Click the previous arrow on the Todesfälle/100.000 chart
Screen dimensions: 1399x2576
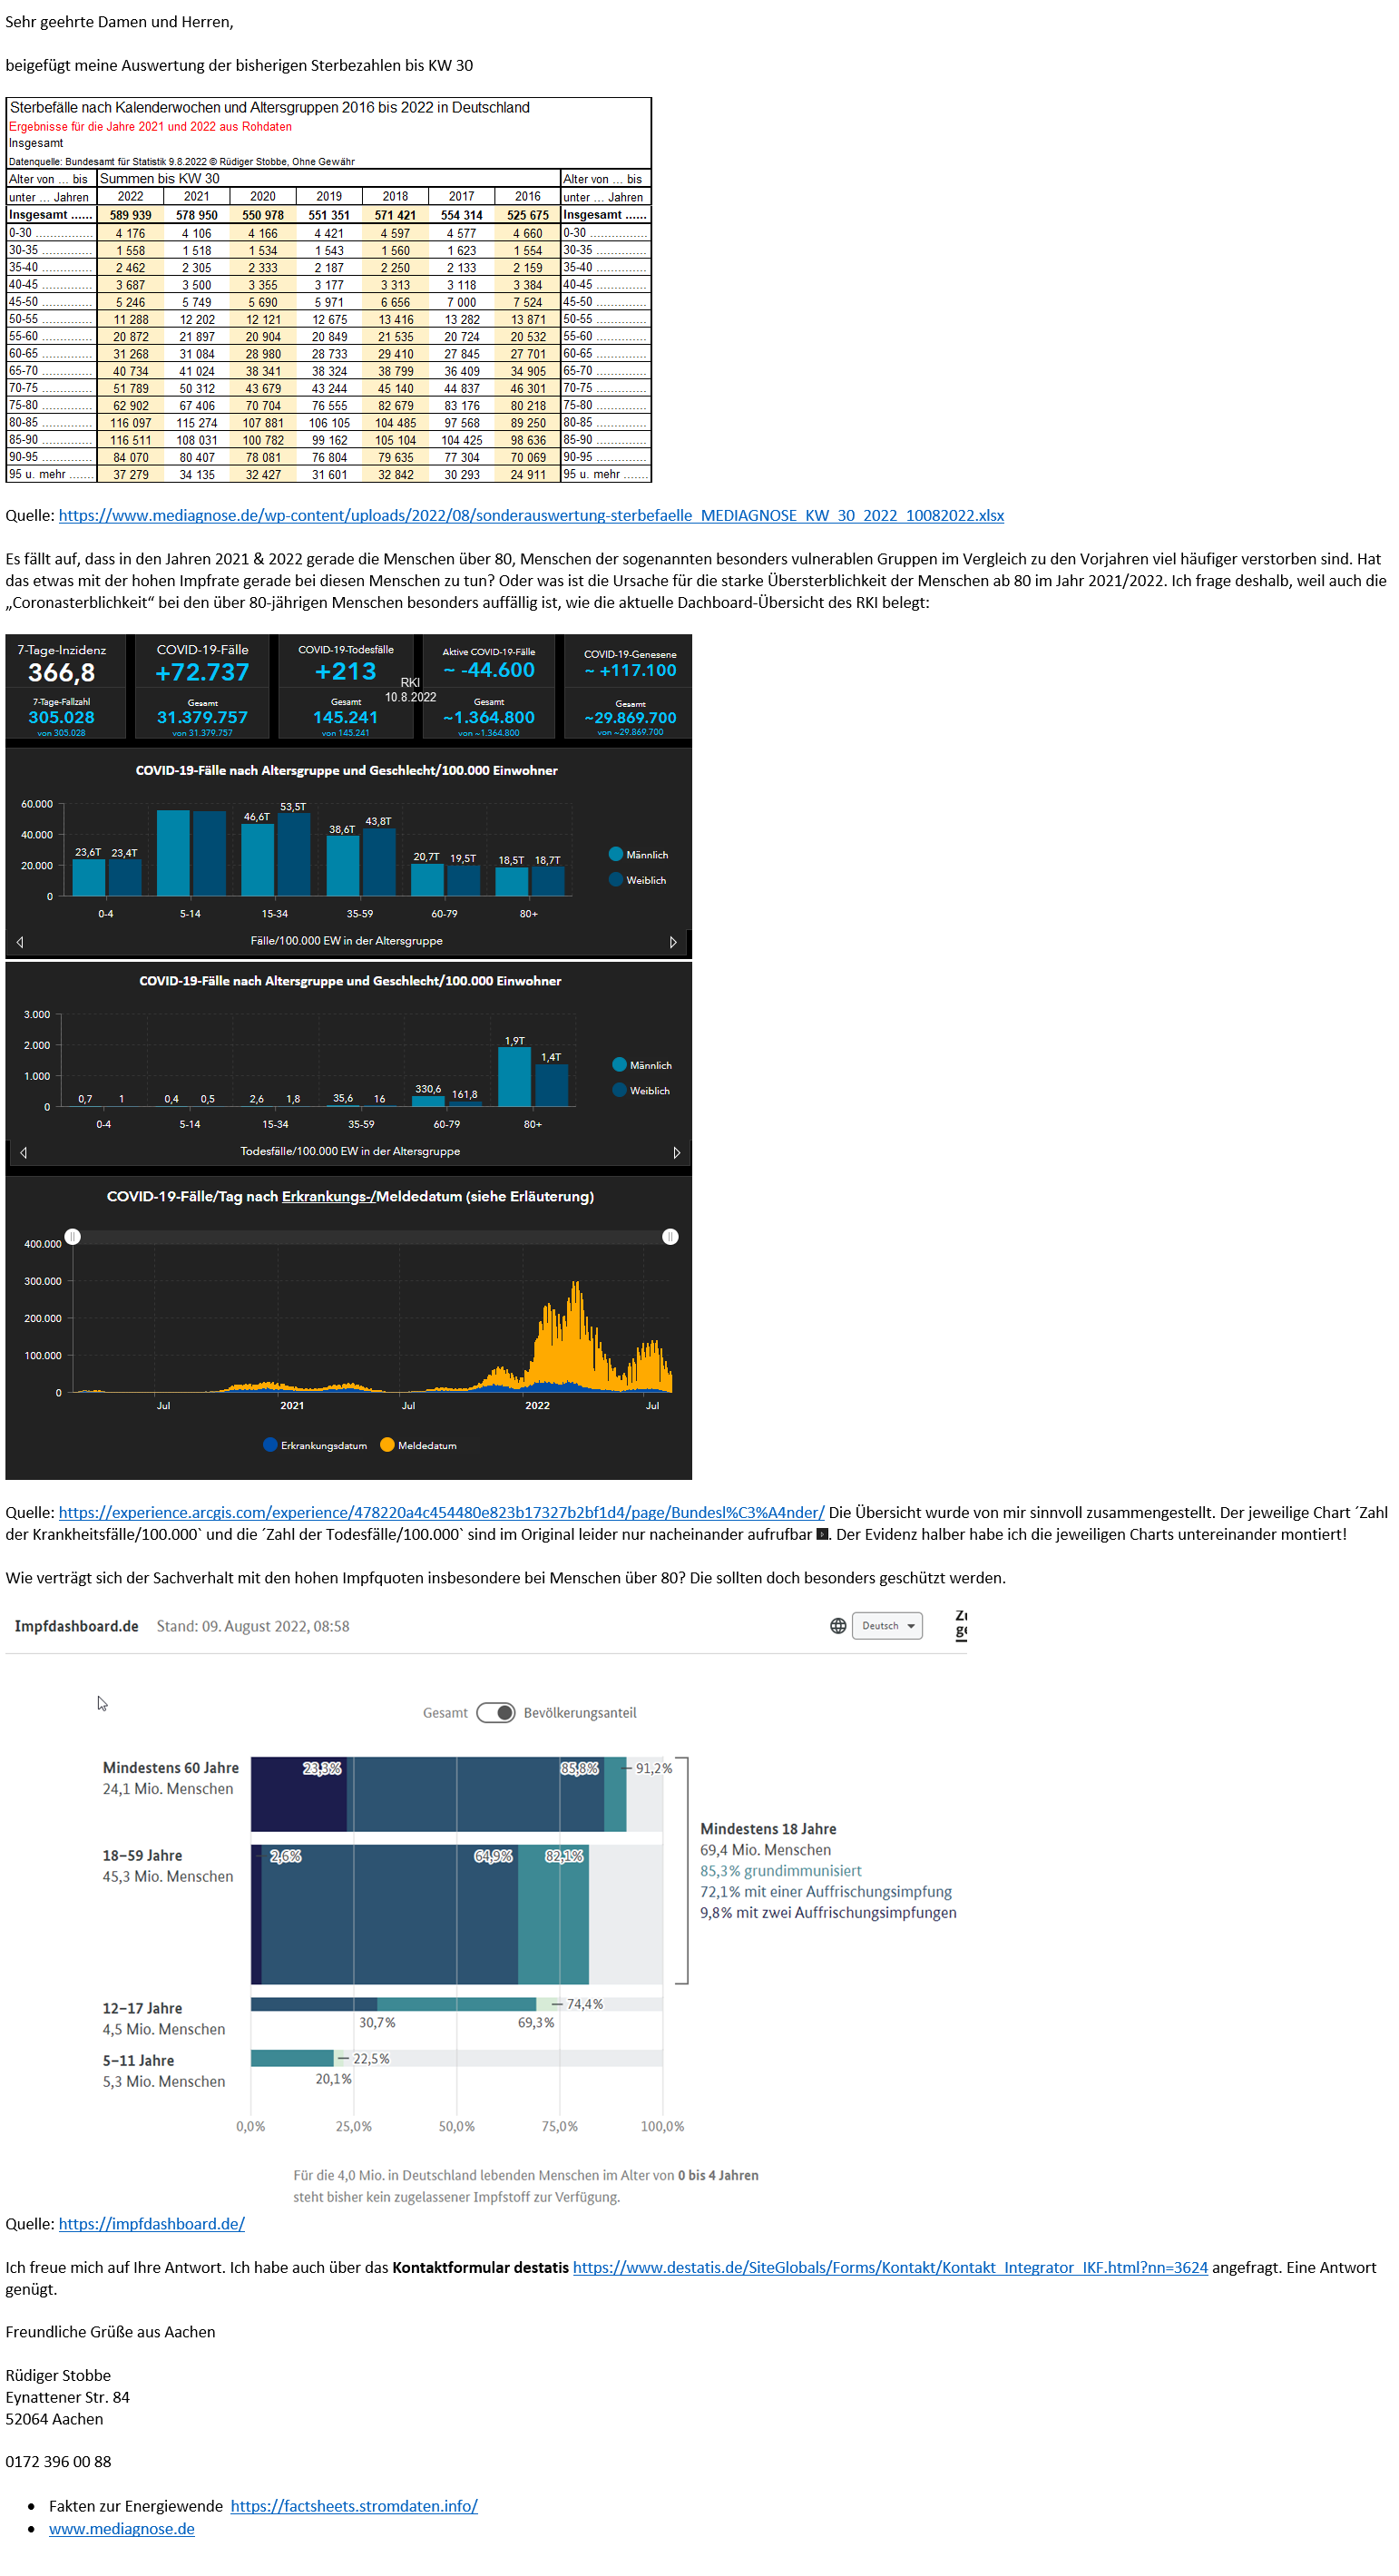(x=23, y=1152)
